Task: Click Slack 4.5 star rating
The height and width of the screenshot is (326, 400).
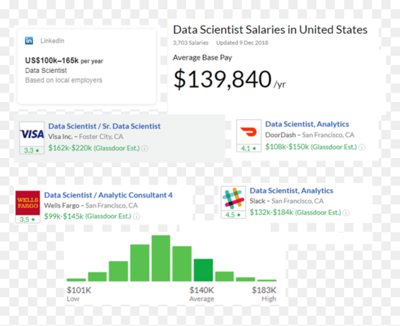Action: tap(233, 215)
